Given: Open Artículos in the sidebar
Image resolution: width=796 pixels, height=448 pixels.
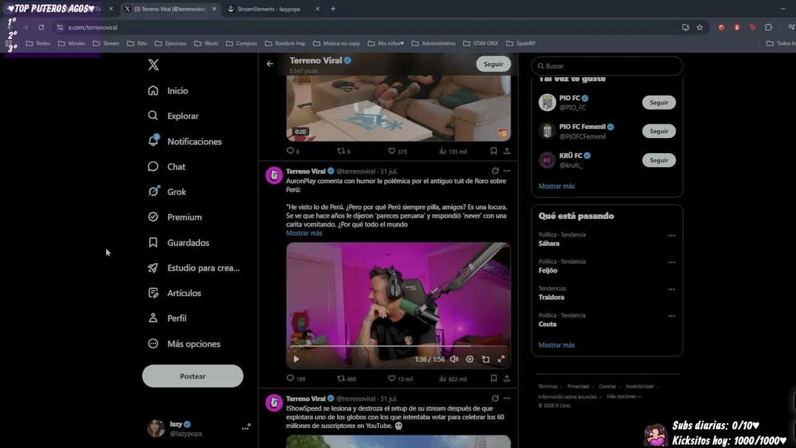Looking at the screenshot, I should pos(174,293).
